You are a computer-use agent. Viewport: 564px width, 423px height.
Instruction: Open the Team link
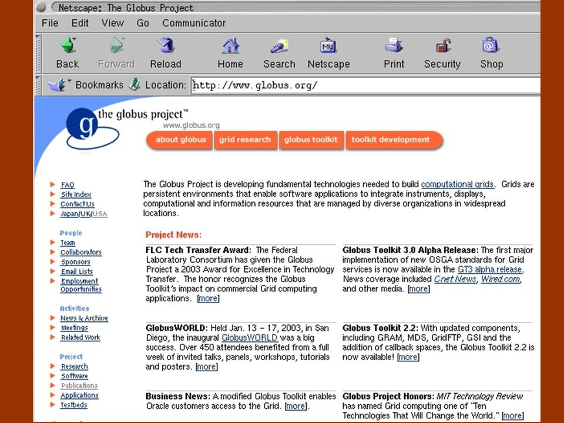(x=68, y=243)
